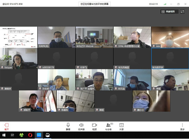
Task: Open Opera browser from the taskbar
Action: [30, 135]
